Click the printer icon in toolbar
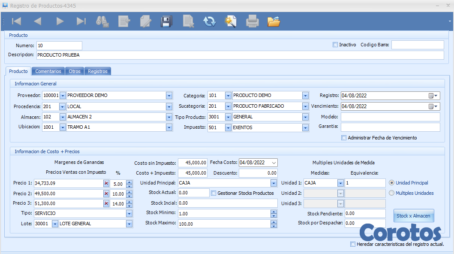 pyautogui.click(x=253, y=21)
